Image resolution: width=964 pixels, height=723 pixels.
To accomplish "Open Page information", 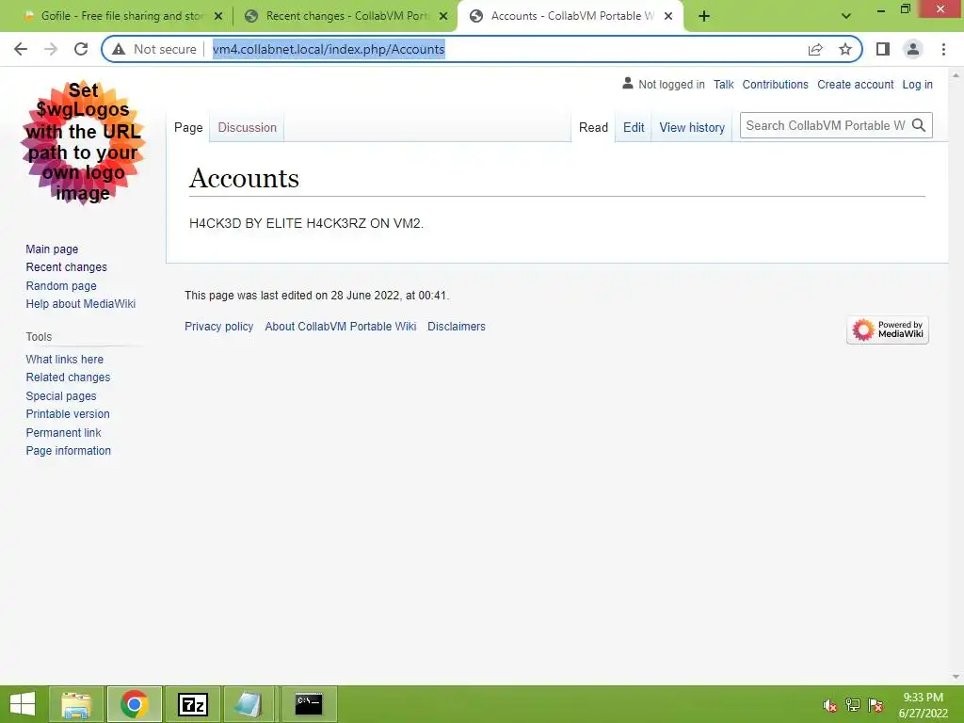I will point(68,451).
